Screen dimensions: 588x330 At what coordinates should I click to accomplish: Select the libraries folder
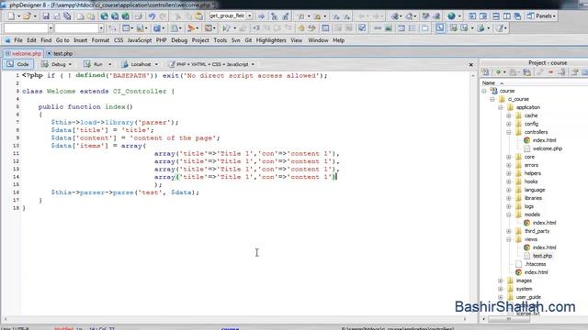click(x=533, y=198)
